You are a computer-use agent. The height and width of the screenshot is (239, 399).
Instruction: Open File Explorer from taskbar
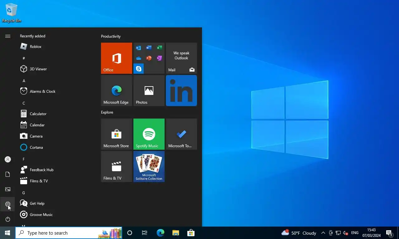tap(175, 233)
